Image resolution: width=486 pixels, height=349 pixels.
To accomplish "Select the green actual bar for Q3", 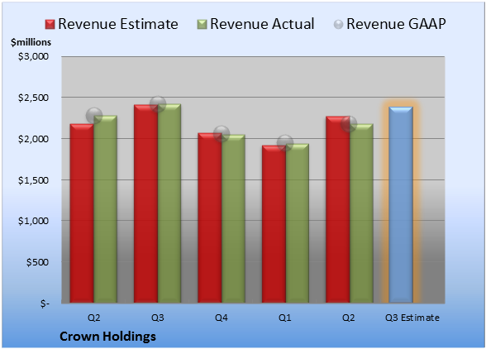I will pos(169,203).
